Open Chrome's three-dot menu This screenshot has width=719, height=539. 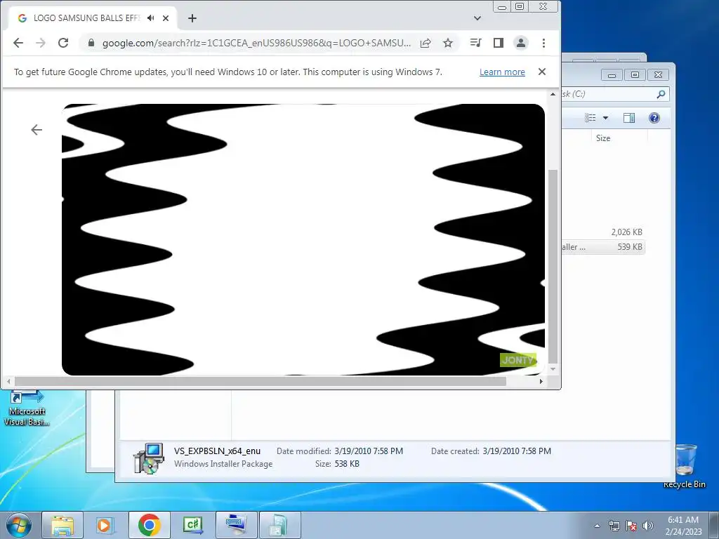pos(544,43)
